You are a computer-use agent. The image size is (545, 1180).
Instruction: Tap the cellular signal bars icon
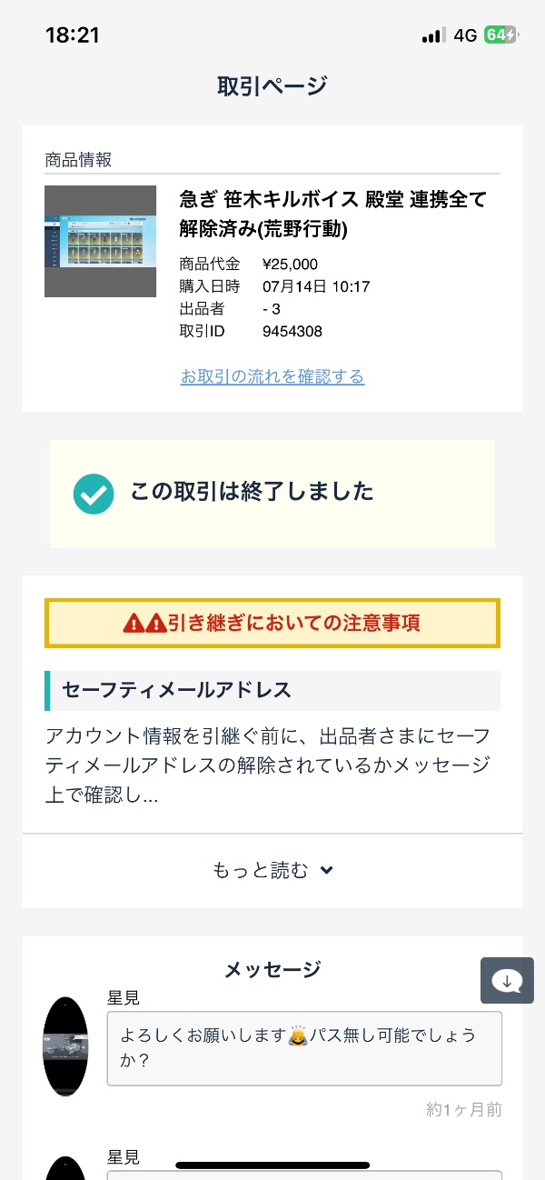(433, 35)
